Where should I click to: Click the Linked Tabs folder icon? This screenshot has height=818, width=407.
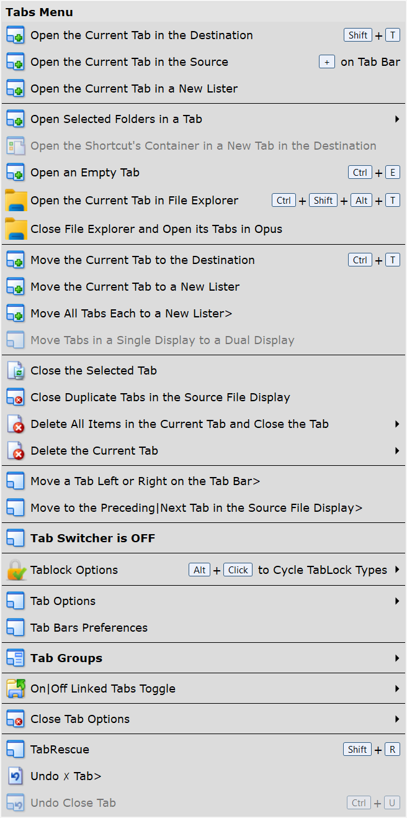point(15,689)
